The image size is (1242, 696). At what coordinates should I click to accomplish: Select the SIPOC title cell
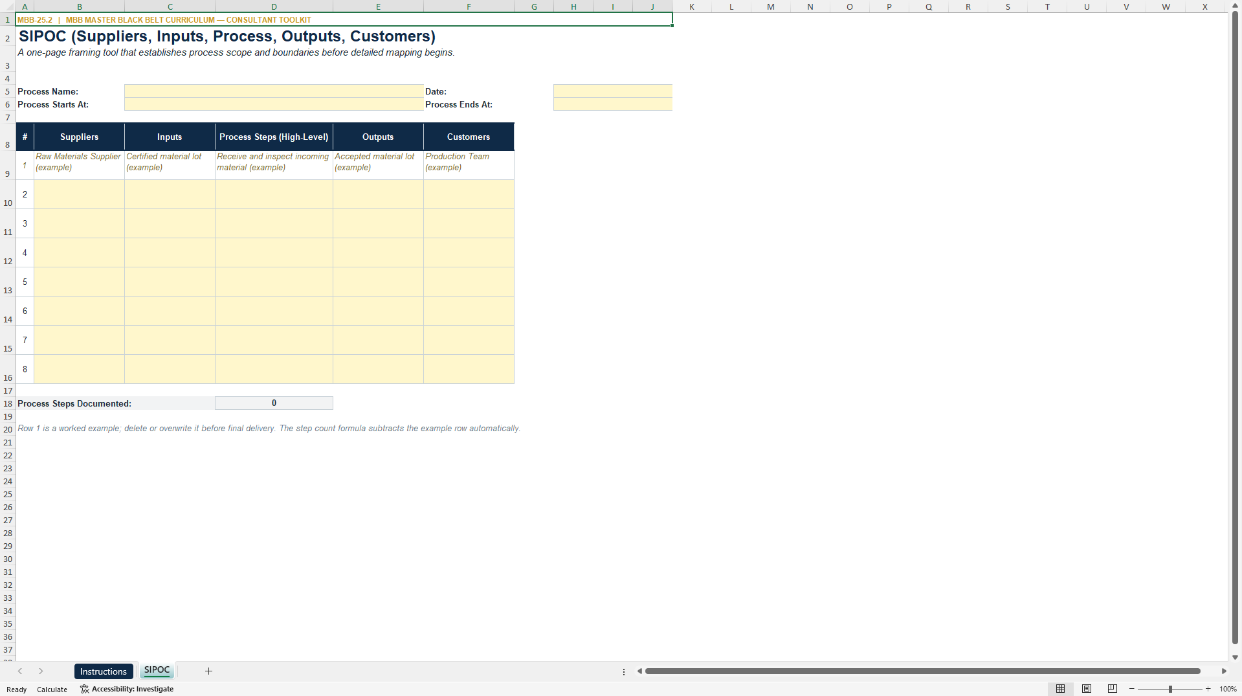227,36
